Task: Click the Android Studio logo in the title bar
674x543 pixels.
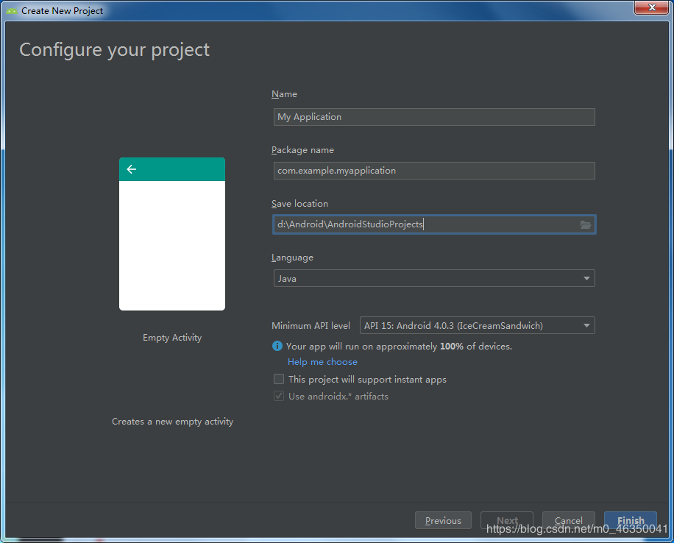Action: tap(10, 8)
